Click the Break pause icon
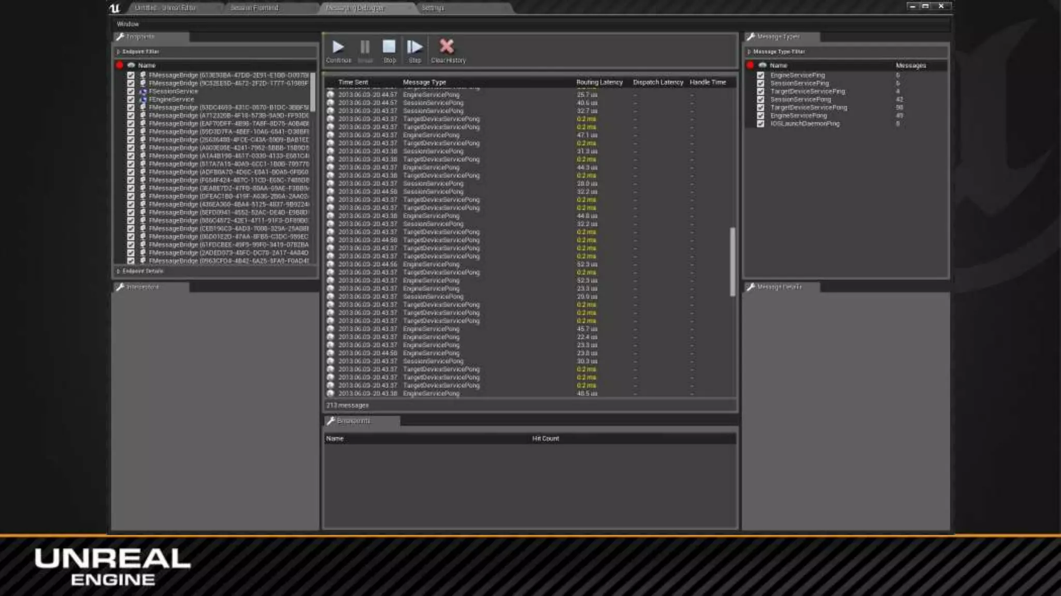This screenshot has height=596, width=1061. pyautogui.click(x=365, y=48)
